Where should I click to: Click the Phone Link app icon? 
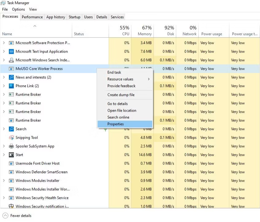pos(11,86)
